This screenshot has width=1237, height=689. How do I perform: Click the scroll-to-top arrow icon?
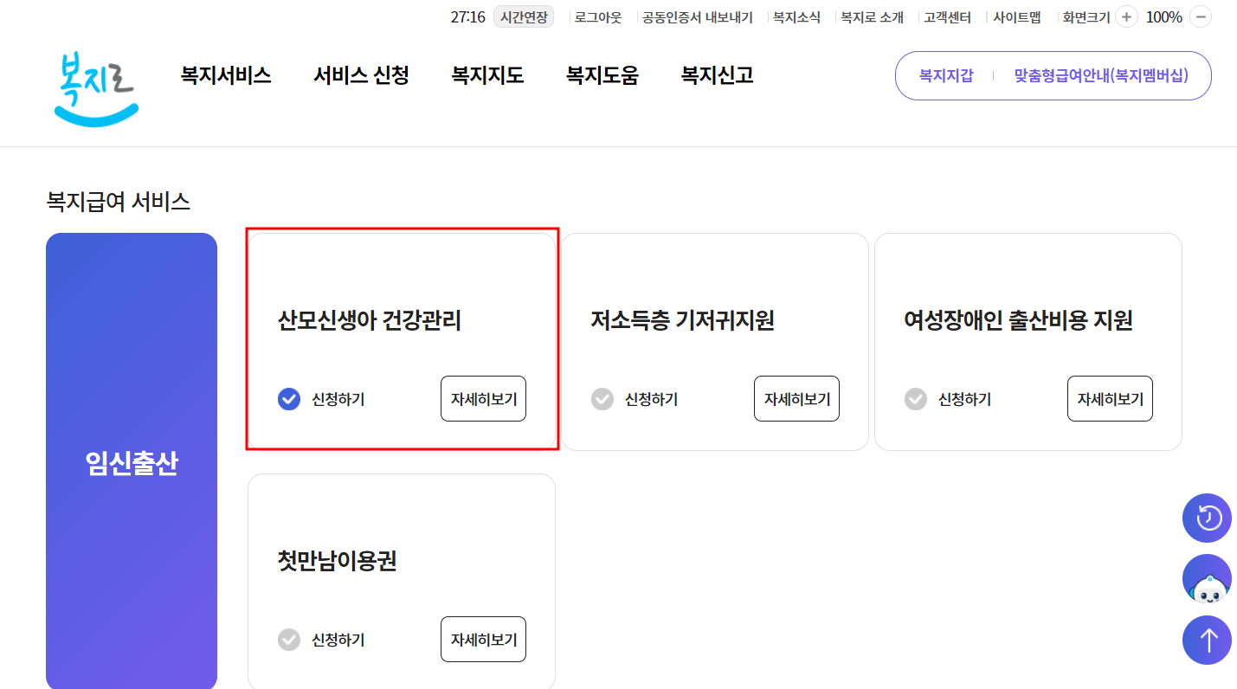pos(1207,641)
